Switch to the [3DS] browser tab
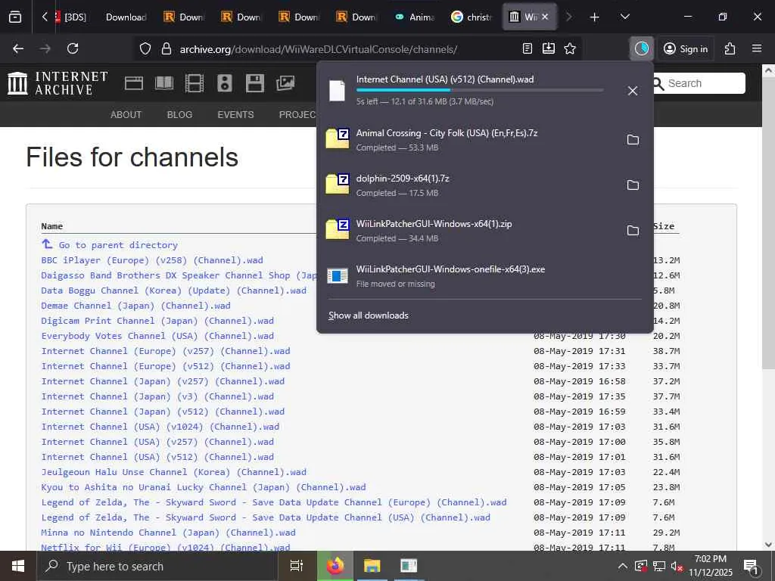The image size is (775, 581). pyautogui.click(x=70, y=17)
